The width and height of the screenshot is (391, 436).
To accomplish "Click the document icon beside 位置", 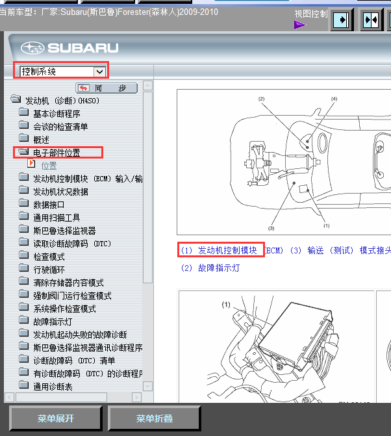I will point(31,164).
